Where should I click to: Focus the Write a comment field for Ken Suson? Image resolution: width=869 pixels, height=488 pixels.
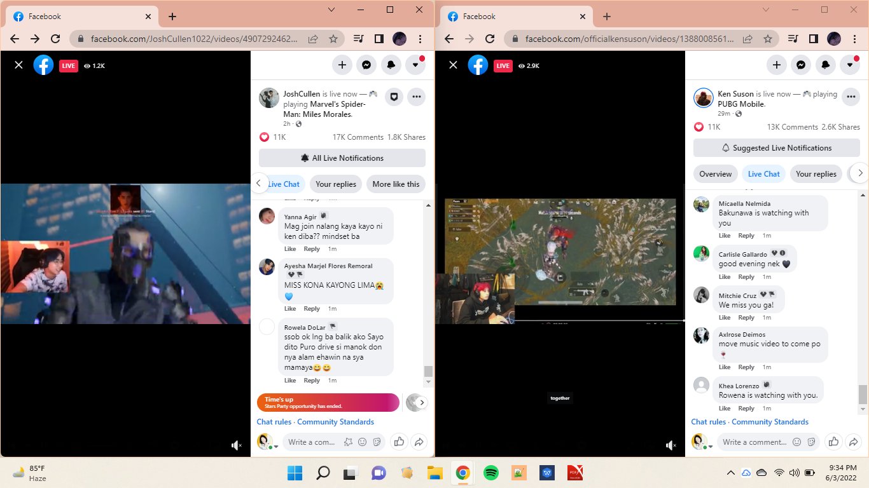tap(754, 442)
